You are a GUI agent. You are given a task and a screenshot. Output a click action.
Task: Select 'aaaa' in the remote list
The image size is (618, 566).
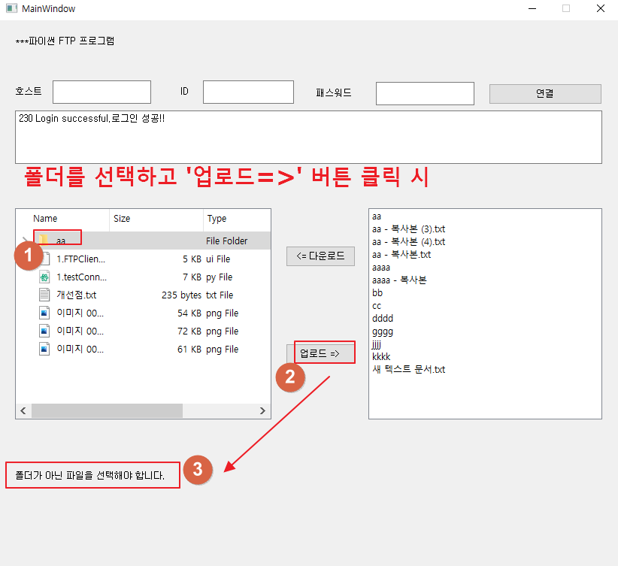tap(381, 268)
